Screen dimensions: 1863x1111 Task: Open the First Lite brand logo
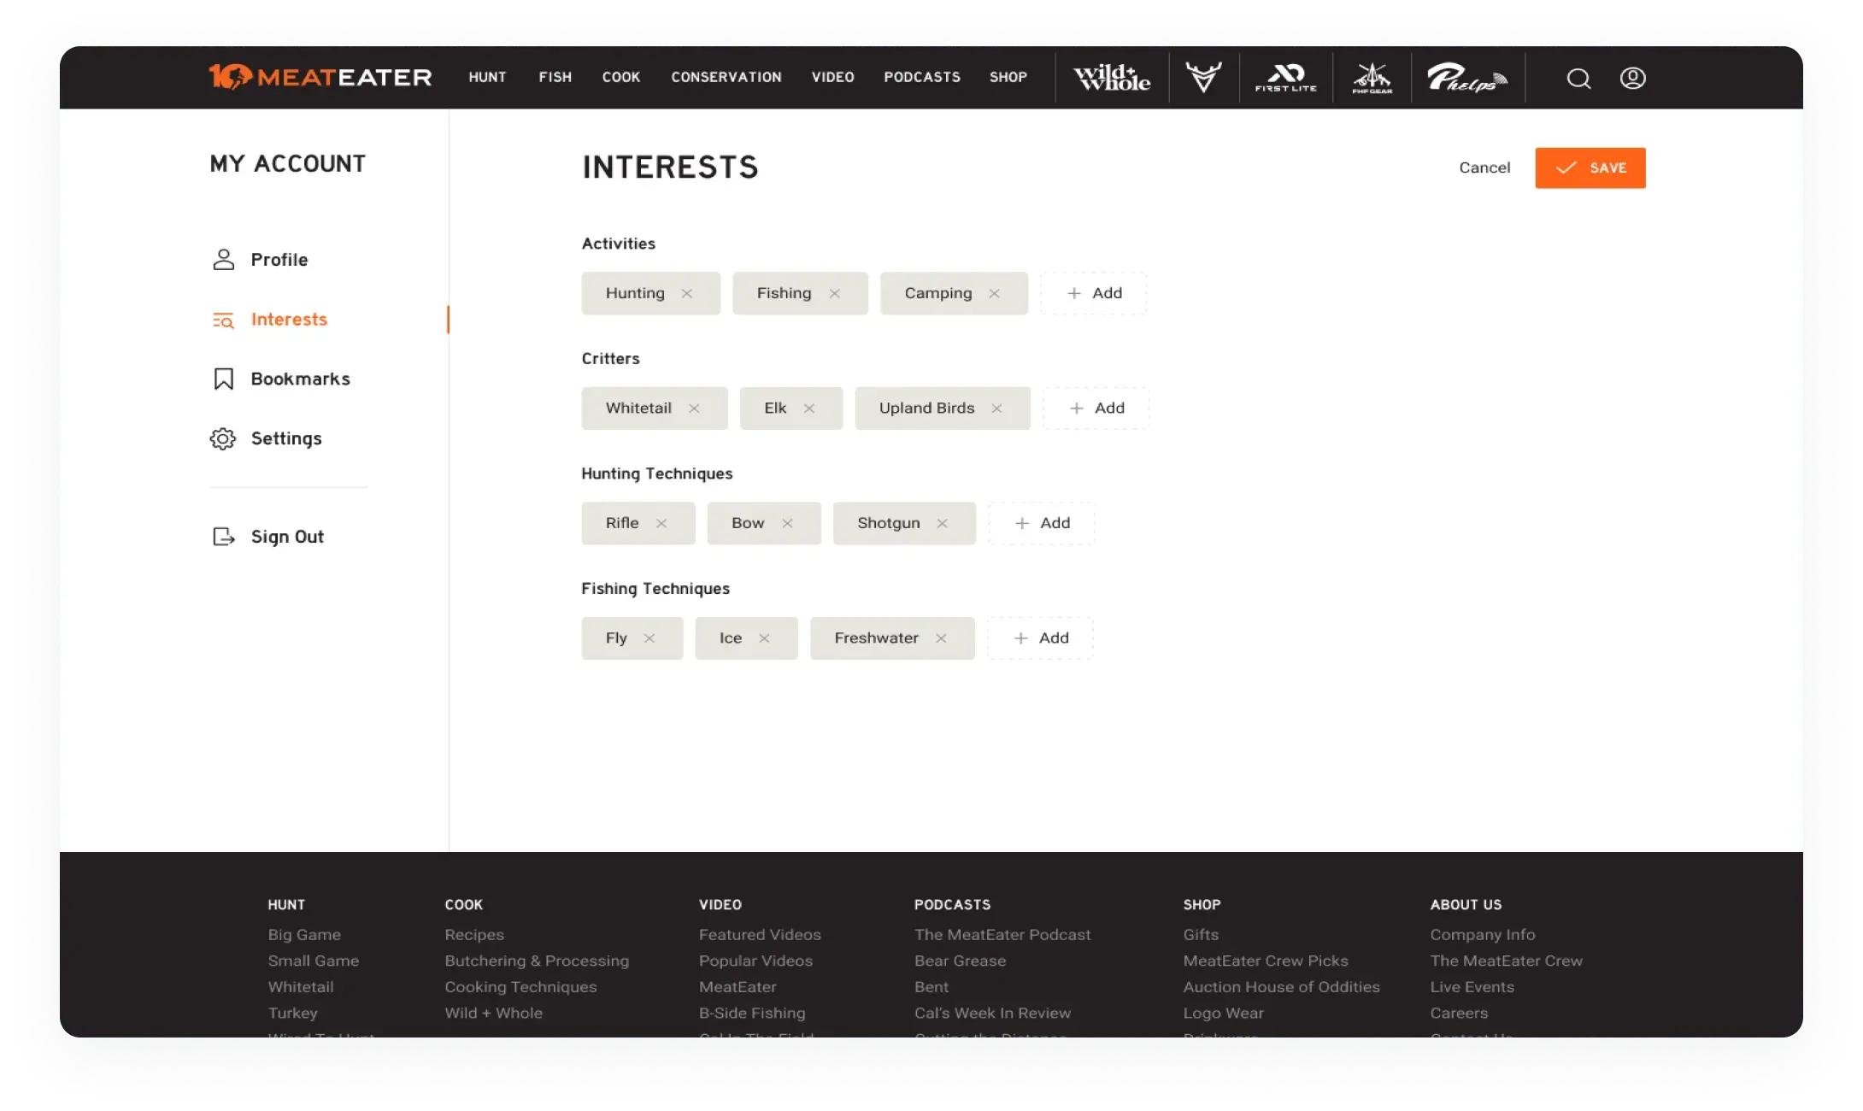(1285, 78)
